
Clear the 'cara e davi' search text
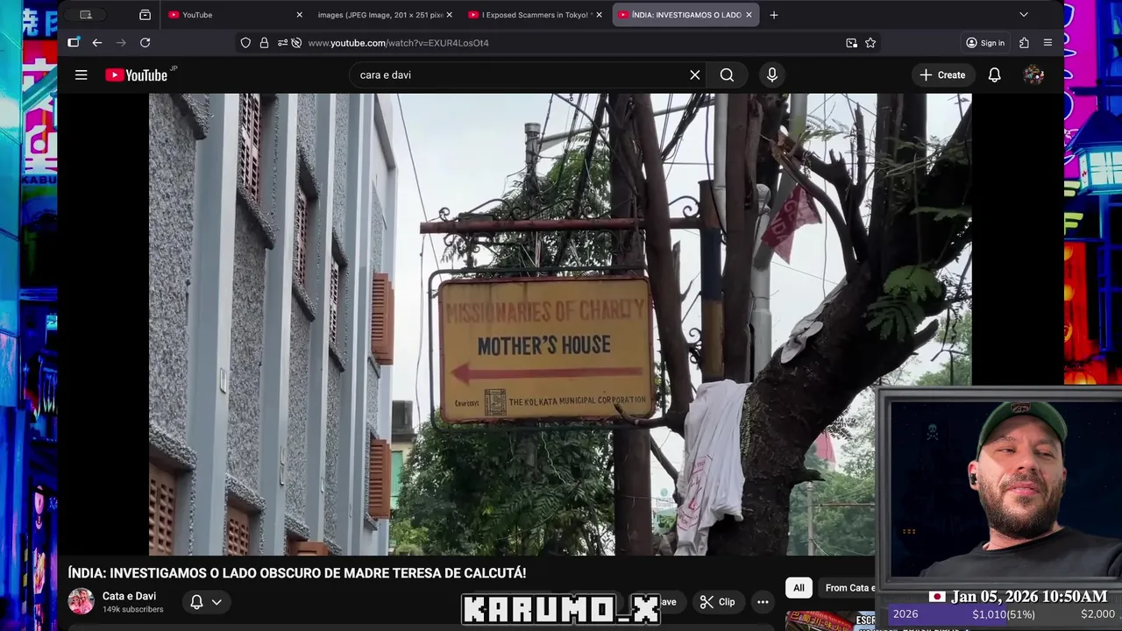pos(695,75)
